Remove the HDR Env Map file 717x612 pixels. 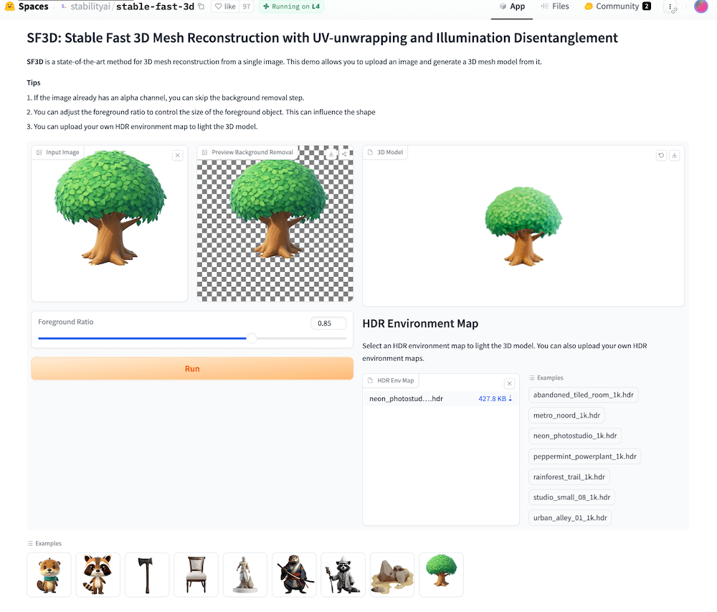[509, 383]
